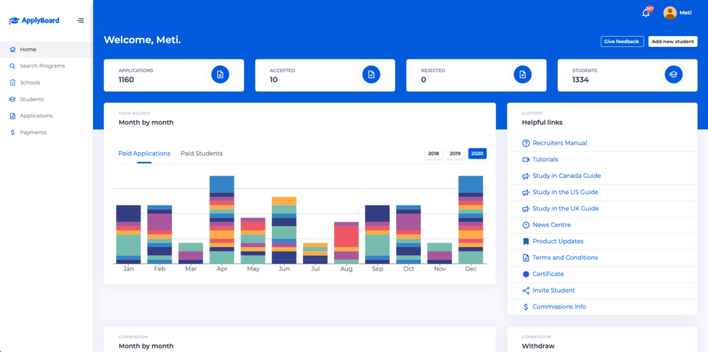Viewport: 708px width, 352px height.
Task: Open the Terms and Conditions link
Action: [x=565, y=257]
